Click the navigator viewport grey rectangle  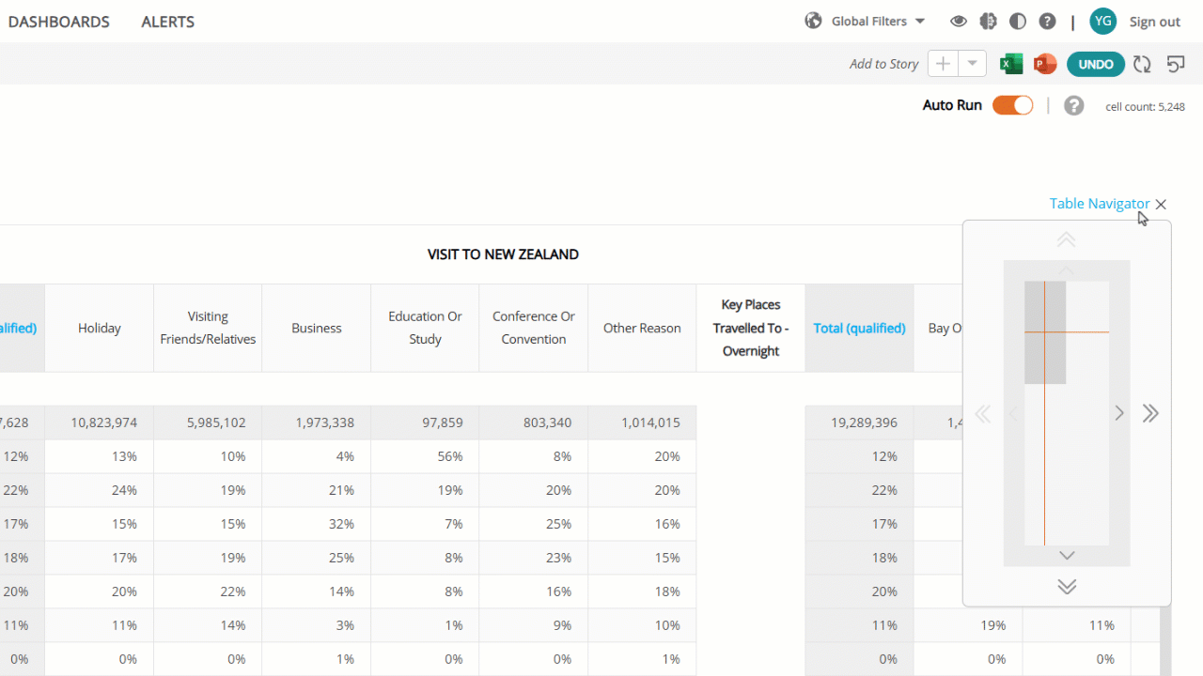(1045, 332)
